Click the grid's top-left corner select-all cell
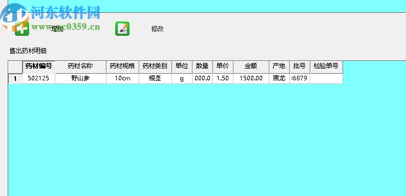406x196 pixels. click(x=15, y=67)
